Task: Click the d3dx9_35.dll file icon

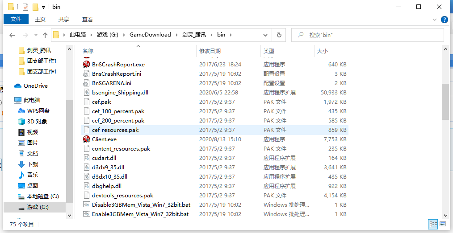Action: tap(86, 168)
